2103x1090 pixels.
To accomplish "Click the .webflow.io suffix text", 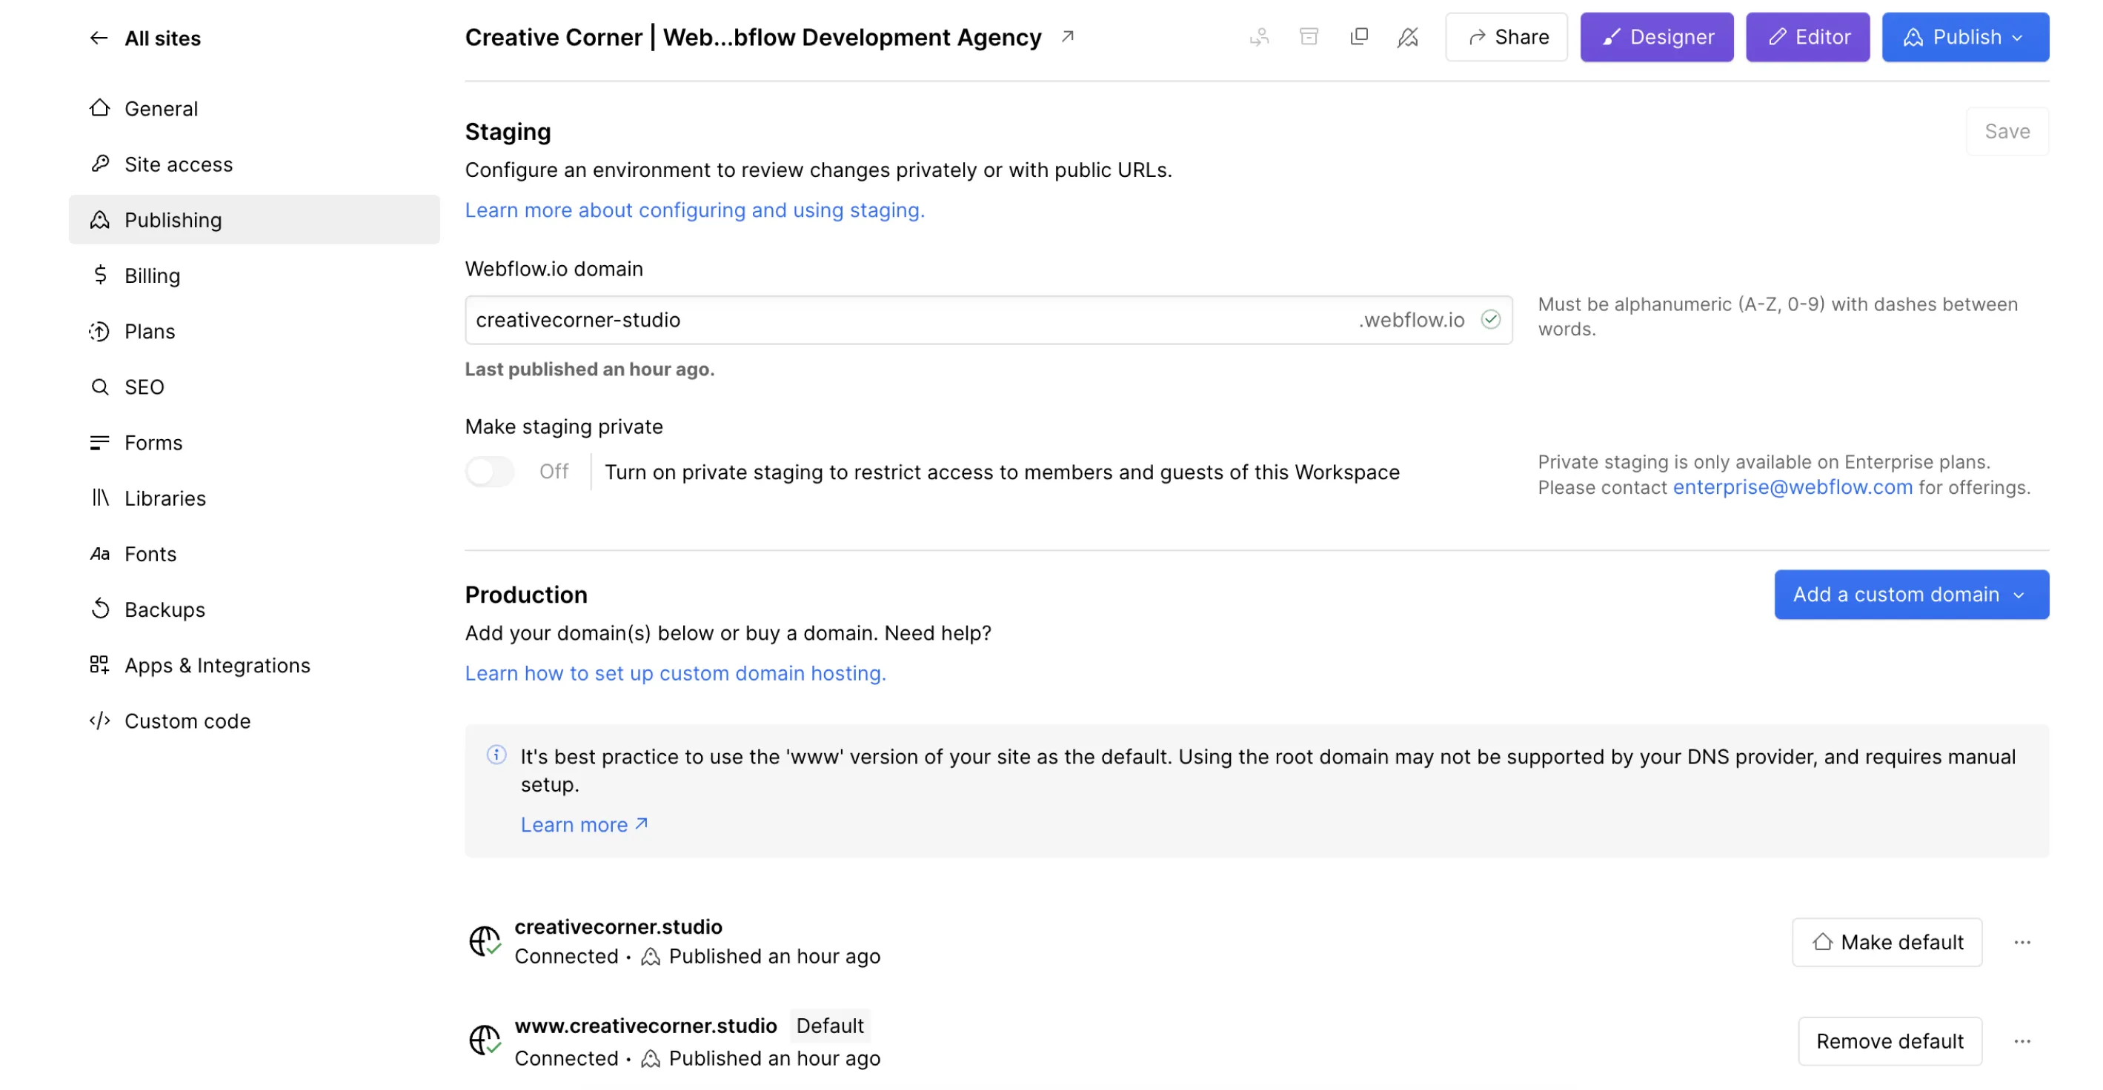I will point(1411,319).
